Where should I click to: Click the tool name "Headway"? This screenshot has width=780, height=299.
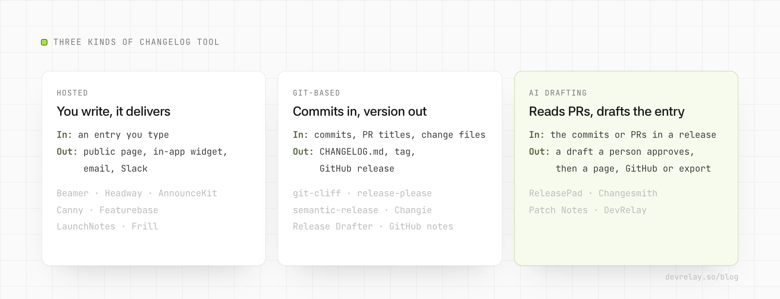(123, 193)
